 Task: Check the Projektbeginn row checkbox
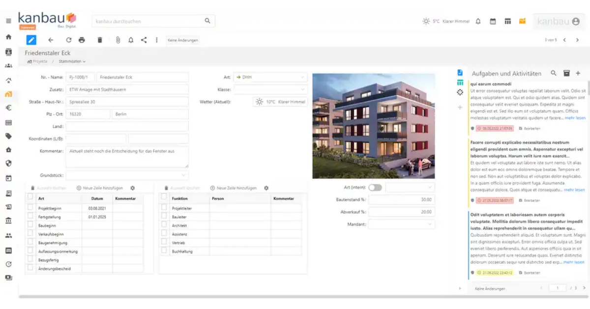click(30, 208)
